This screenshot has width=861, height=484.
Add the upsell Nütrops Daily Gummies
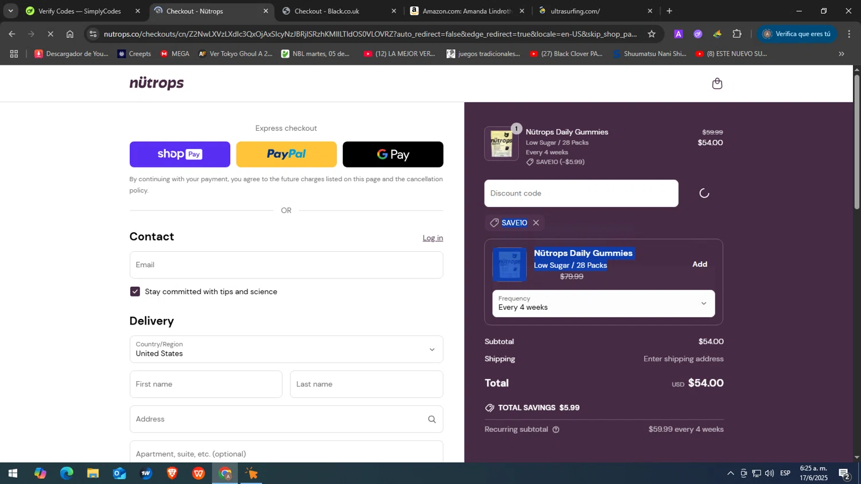point(700,264)
